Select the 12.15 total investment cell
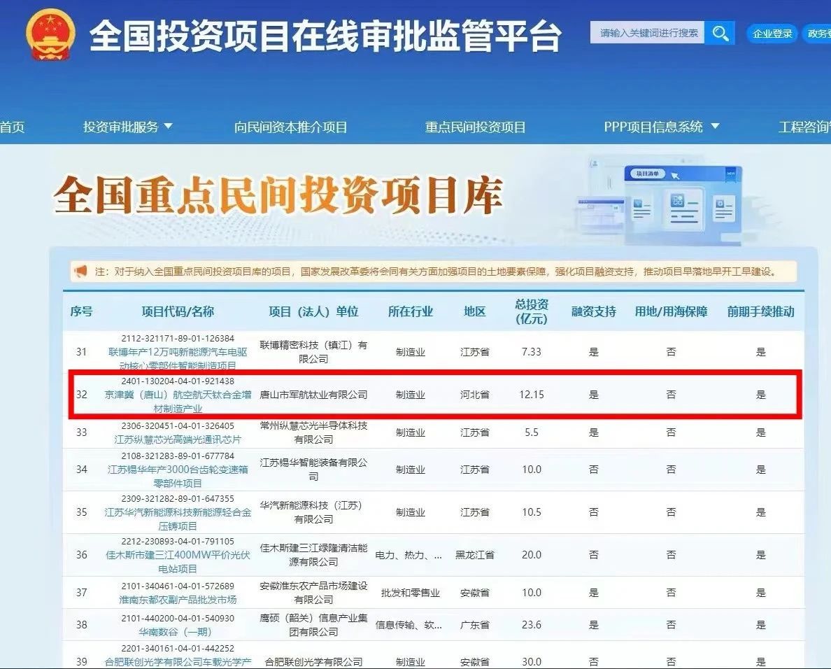The width and height of the screenshot is (831, 669). tap(532, 395)
